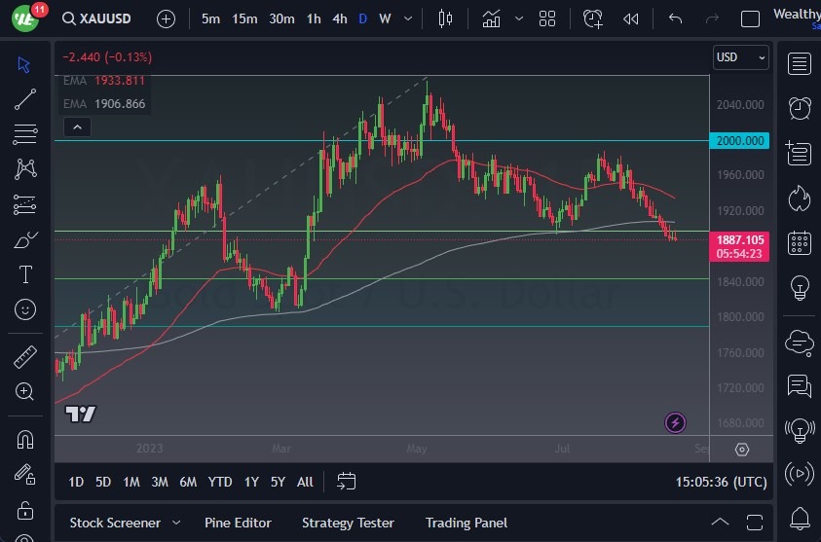Toggle magnet mode on

[25, 439]
